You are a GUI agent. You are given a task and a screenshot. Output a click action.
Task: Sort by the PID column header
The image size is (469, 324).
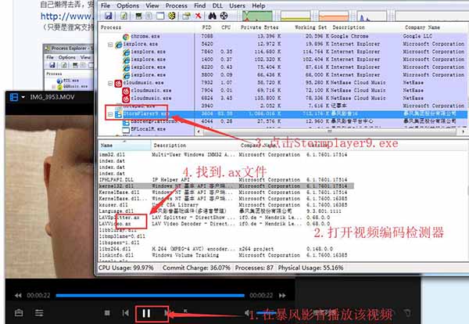[x=206, y=27]
